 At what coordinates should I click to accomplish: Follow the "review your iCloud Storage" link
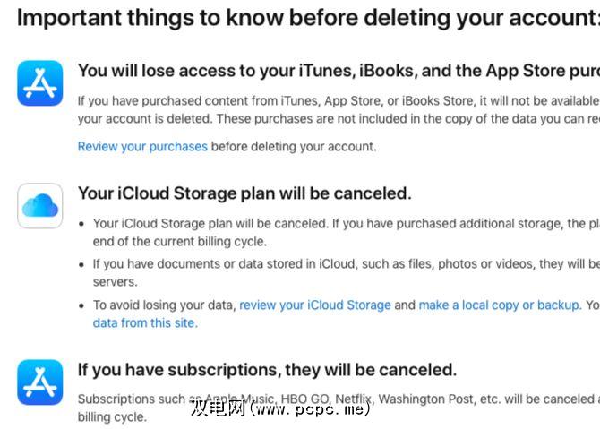(x=315, y=305)
